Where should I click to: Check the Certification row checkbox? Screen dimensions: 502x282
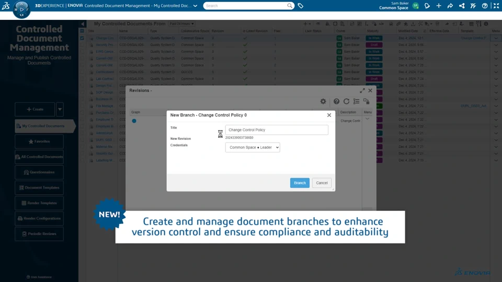[x=82, y=72]
